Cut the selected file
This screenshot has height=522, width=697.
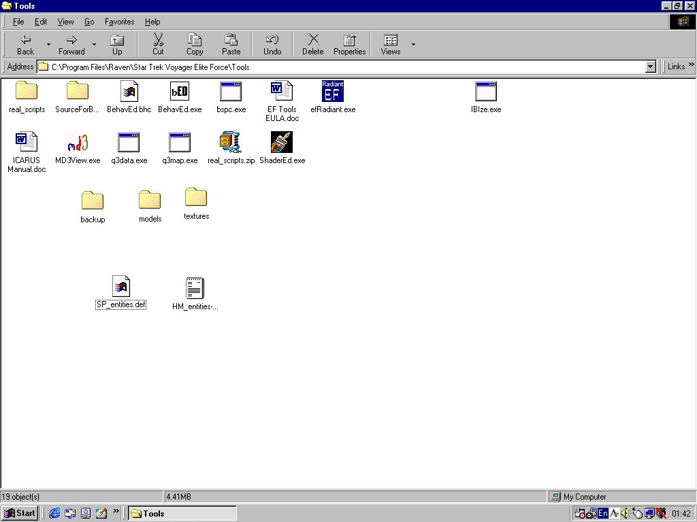coord(158,45)
